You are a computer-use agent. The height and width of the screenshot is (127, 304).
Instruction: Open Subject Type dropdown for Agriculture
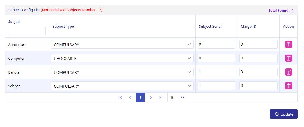coord(122,44)
